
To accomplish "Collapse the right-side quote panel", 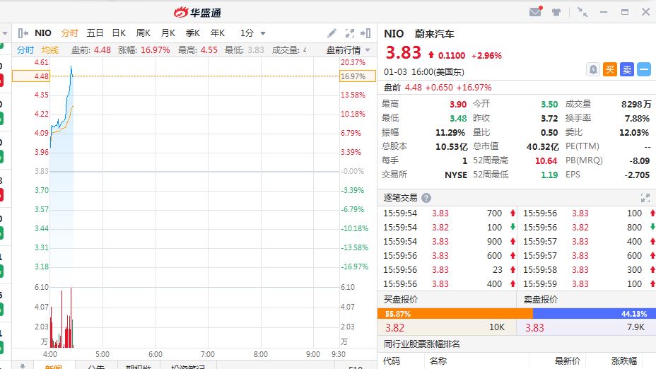I will [365, 33].
